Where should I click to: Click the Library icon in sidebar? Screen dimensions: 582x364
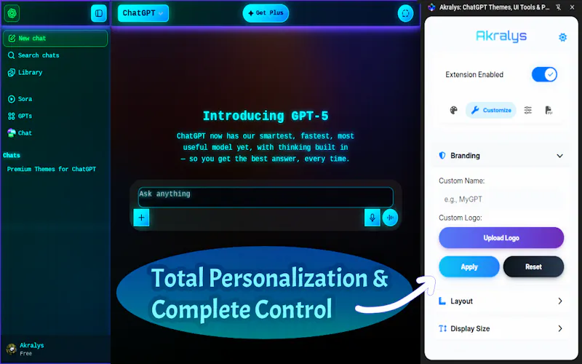[12, 72]
